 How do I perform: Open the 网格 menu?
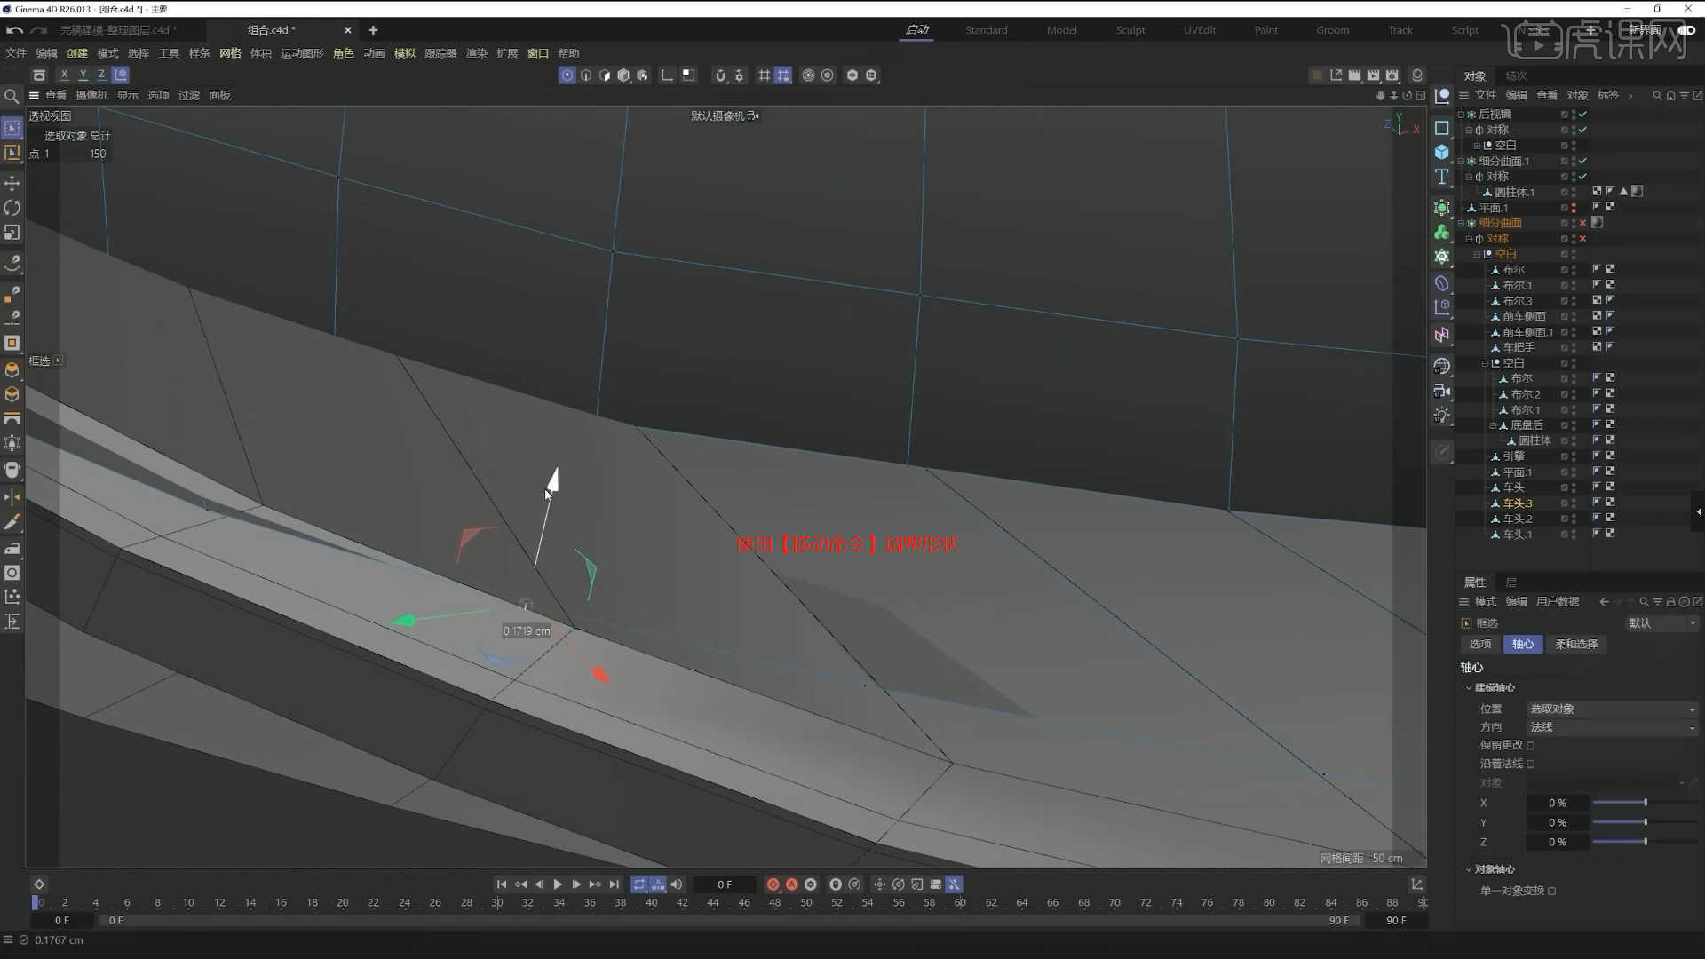click(230, 53)
